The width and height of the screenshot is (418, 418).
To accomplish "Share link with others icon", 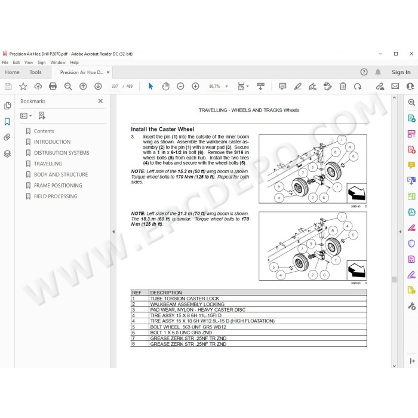I will pyautogui.click(x=380, y=86).
